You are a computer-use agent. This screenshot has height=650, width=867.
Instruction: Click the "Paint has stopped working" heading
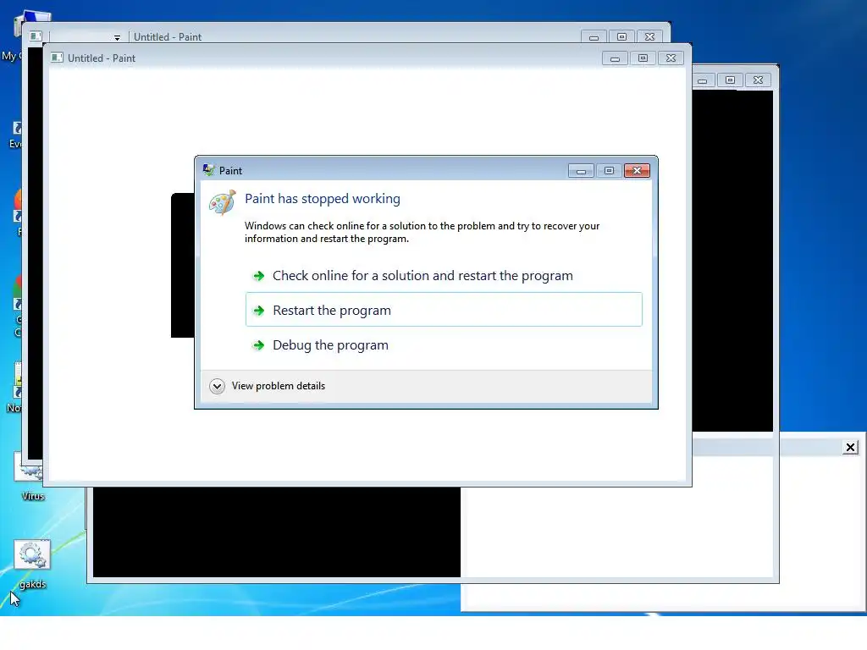point(323,198)
